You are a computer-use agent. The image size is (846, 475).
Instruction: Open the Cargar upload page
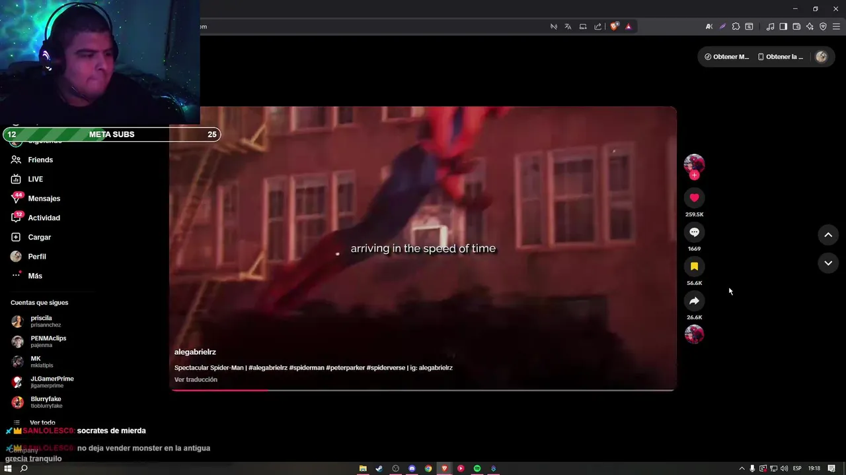click(39, 237)
